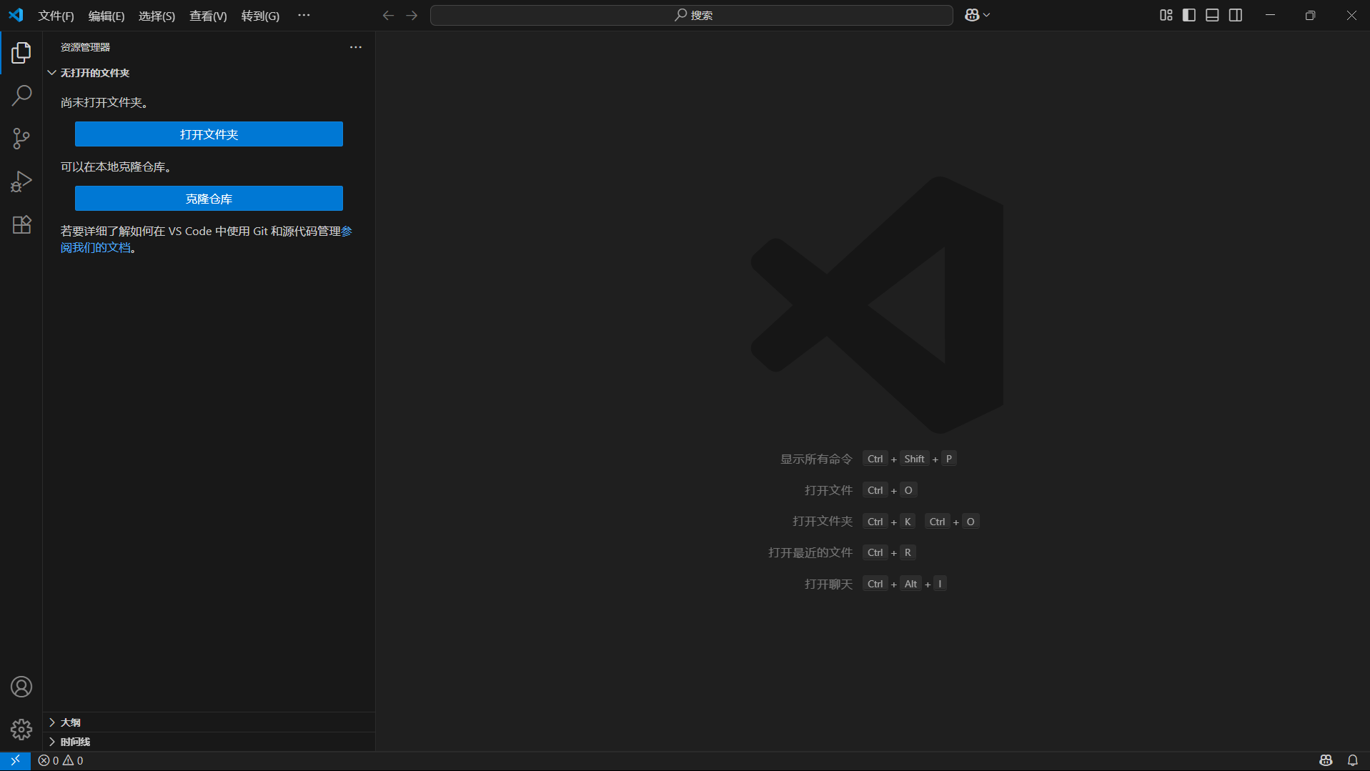Open notifications bell in status bar
1370x771 pixels.
point(1353,761)
